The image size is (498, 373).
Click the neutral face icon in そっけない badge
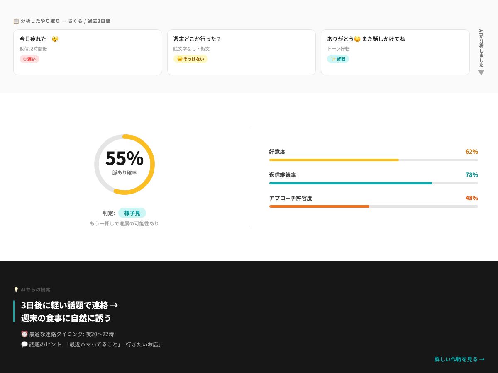point(179,59)
